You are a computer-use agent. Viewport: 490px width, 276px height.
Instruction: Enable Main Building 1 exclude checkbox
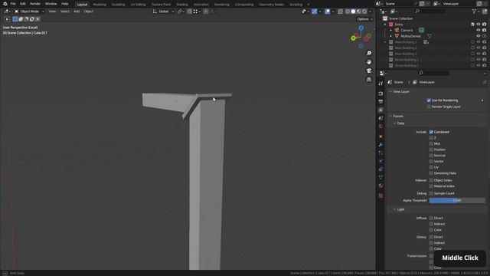click(x=472, y=42)
